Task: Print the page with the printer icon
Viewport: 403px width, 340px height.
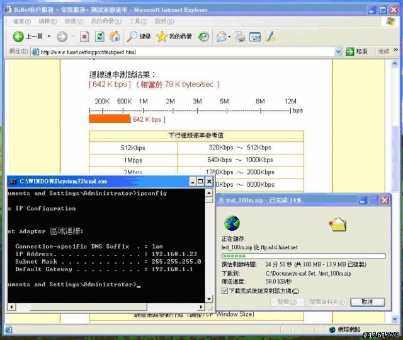Action: [x=240, y=37]
